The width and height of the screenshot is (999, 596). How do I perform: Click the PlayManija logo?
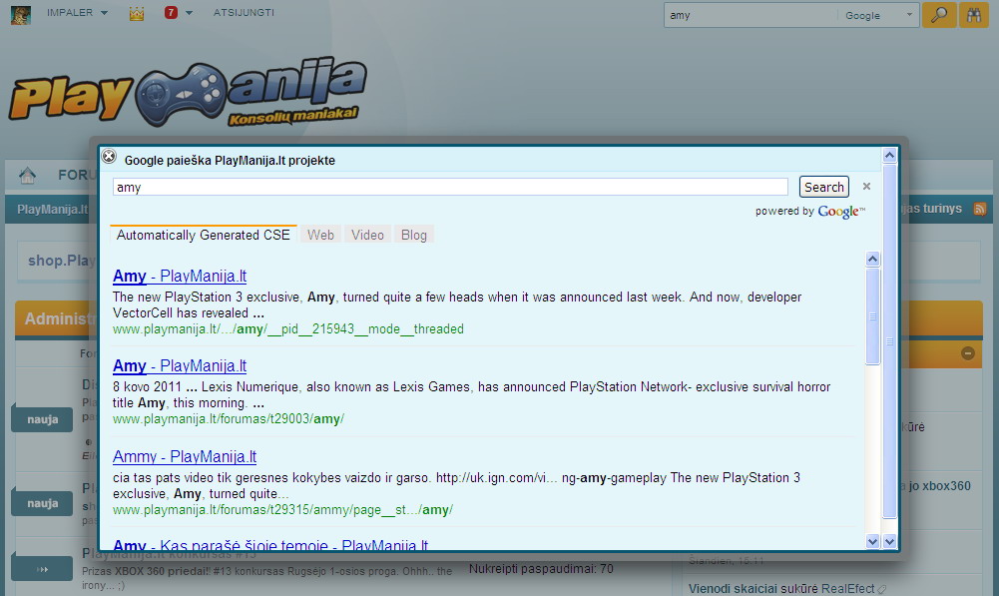[x=188, y=91]
